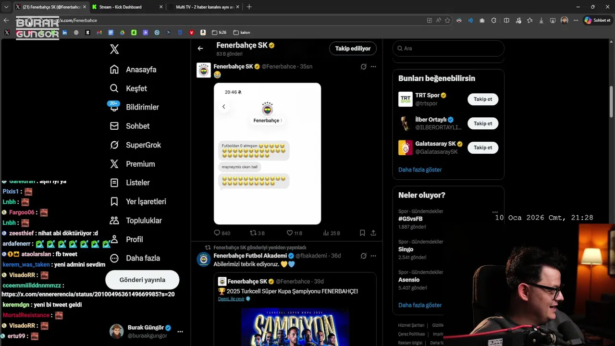Open browser settings and more dots
The width and height of the screenshot is (615, 346).
(576, 20)
